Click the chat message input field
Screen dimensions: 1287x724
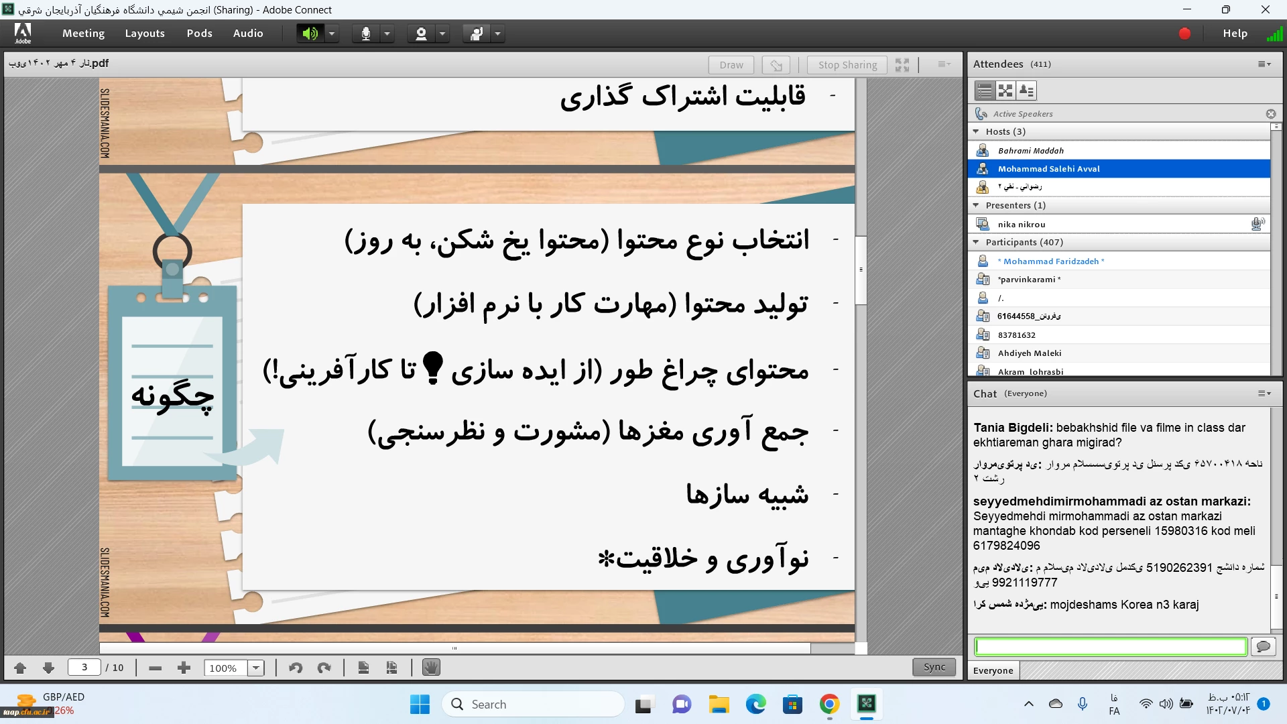[x=1110, y=646]
